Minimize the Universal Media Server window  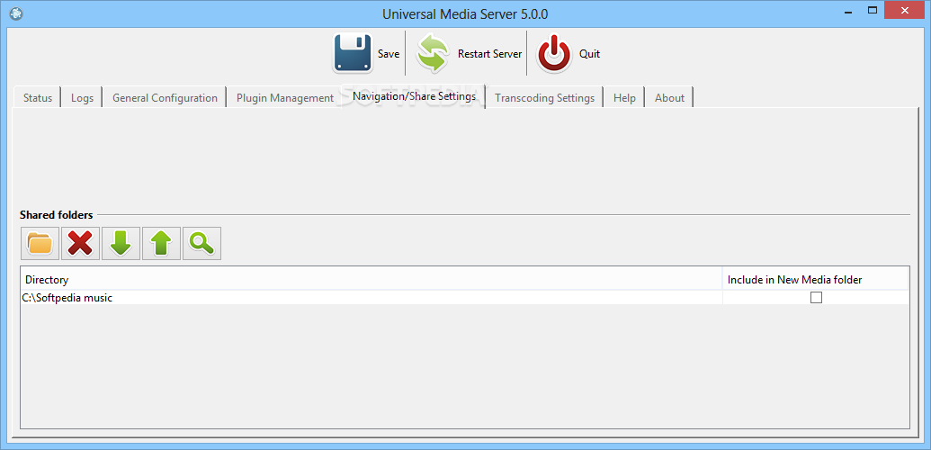[846, 10]
